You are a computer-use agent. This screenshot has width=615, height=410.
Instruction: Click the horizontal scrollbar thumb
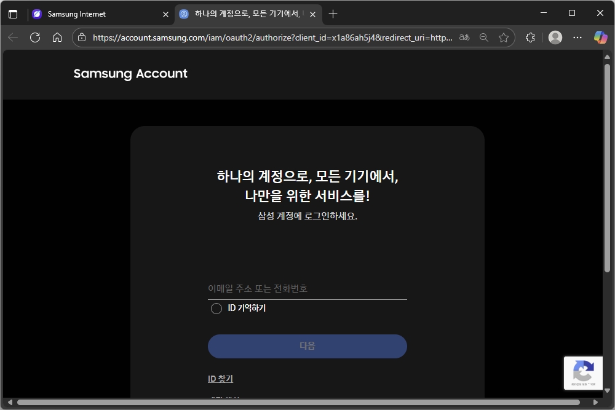[298, 402]
